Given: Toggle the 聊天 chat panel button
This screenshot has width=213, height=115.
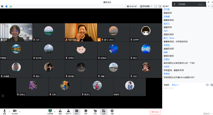Looking at the screenshot, I should 77,111.
